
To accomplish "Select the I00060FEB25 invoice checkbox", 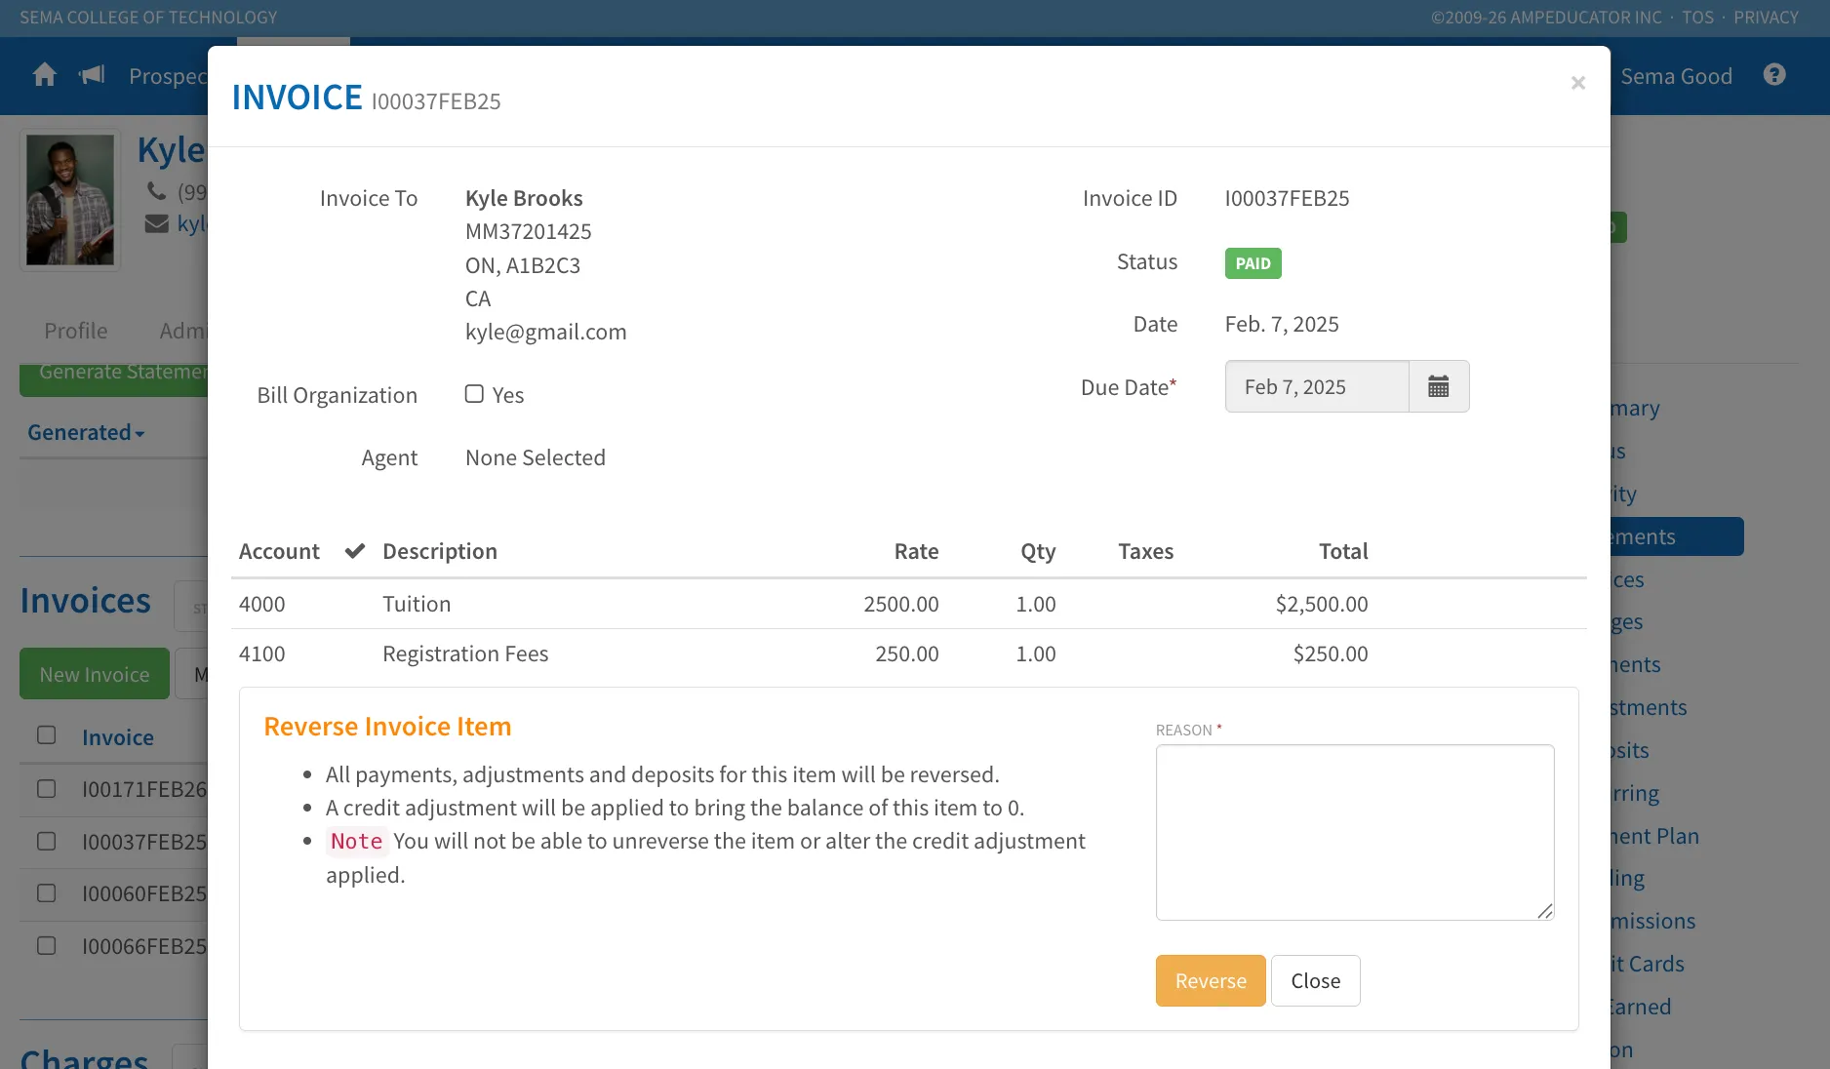I will pyautogui.click(x=46, y=892).
